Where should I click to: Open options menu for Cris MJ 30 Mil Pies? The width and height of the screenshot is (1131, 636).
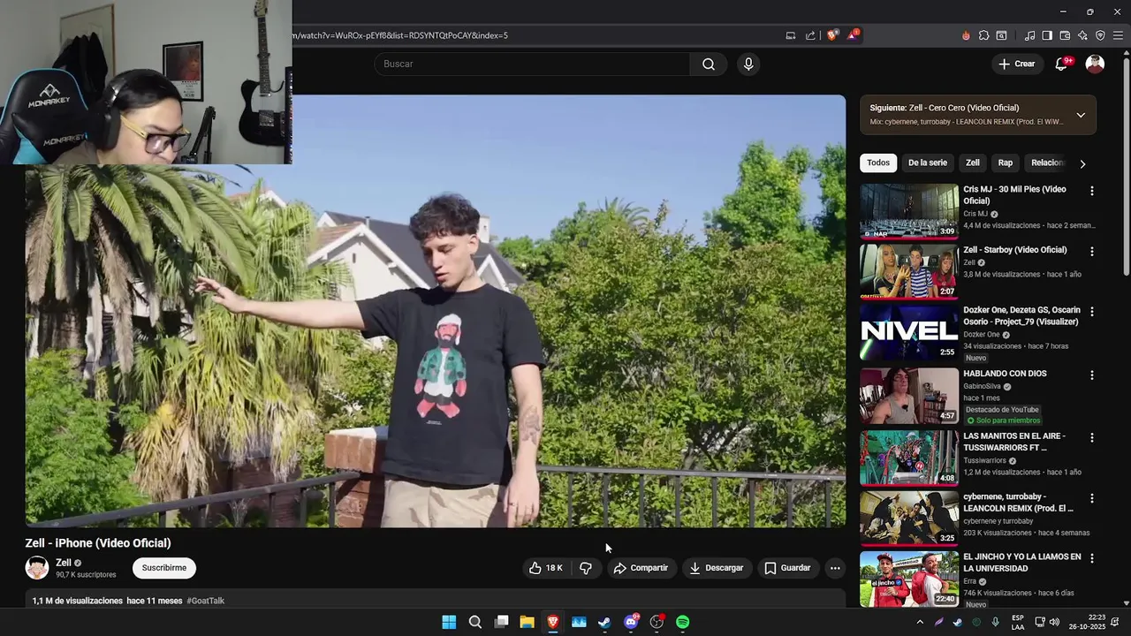pyautogui.click(x=1091, y=191)
